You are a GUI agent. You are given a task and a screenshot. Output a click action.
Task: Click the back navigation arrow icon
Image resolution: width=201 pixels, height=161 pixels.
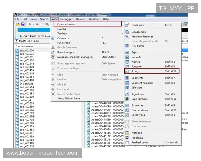tap(29, 24)
